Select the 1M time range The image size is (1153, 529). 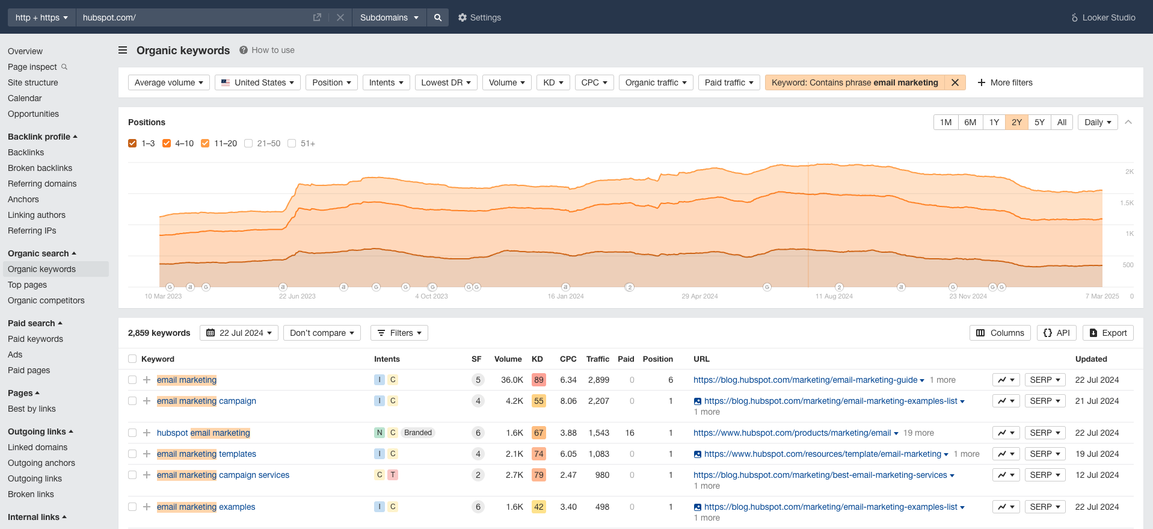point(945,122)
